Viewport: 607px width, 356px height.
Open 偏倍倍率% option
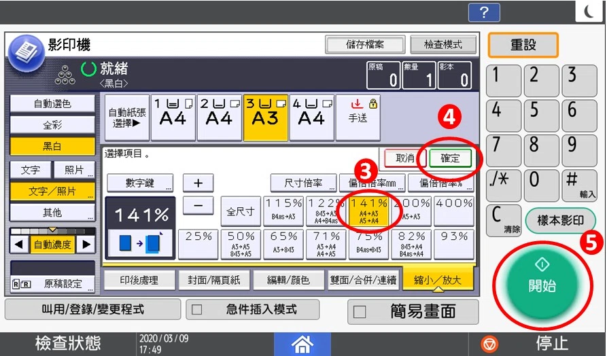pos(441,183)
